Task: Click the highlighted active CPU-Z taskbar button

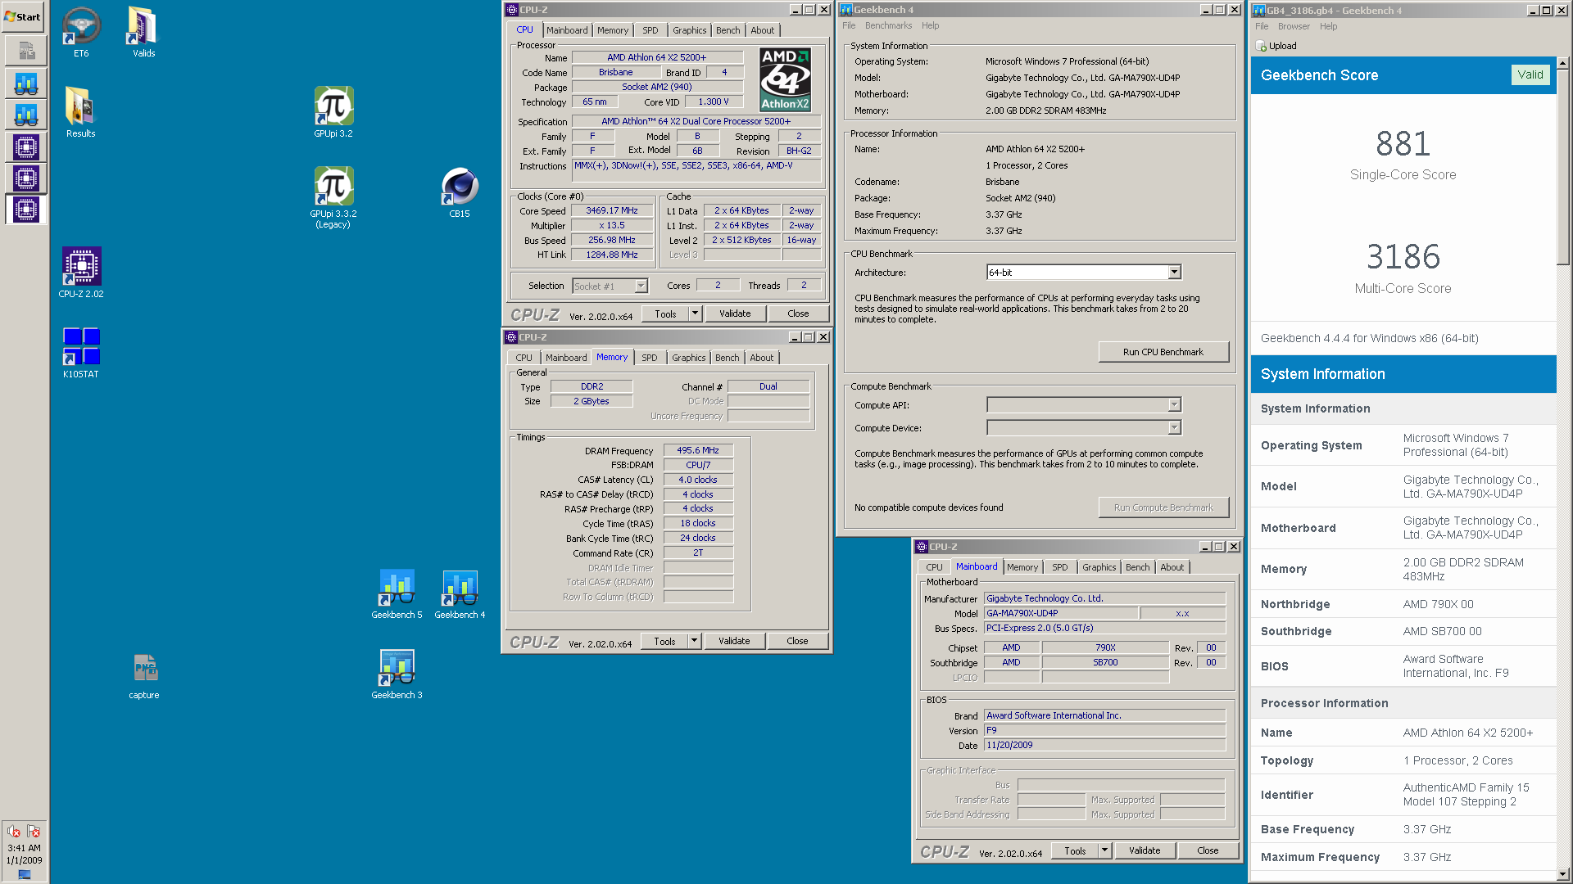Action: pyautogui.click(x=26, y=210)
